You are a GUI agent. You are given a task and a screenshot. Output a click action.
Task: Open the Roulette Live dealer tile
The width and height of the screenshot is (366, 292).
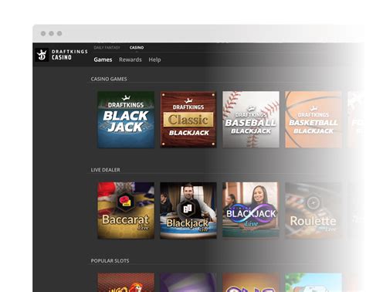pyautogui.click(x=313, y=210)
